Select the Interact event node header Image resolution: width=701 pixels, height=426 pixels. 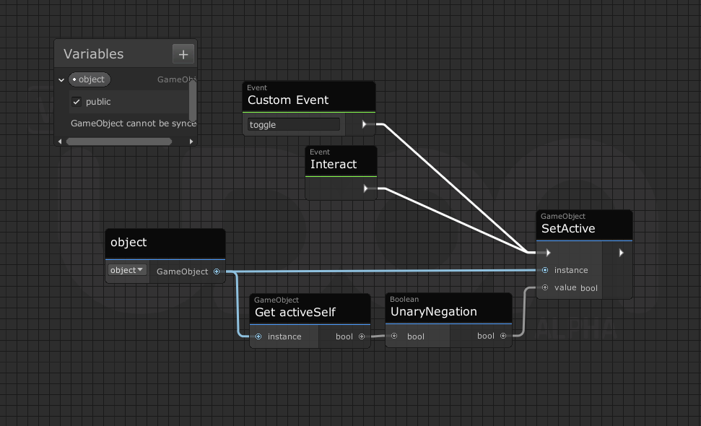coord(341,161)
